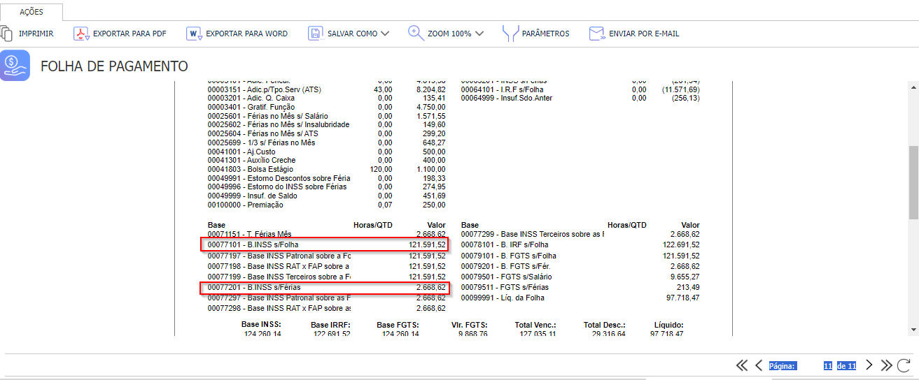Click the Folha de Pagamento heading
919x380 pixels.
click(x=114, y=66)
